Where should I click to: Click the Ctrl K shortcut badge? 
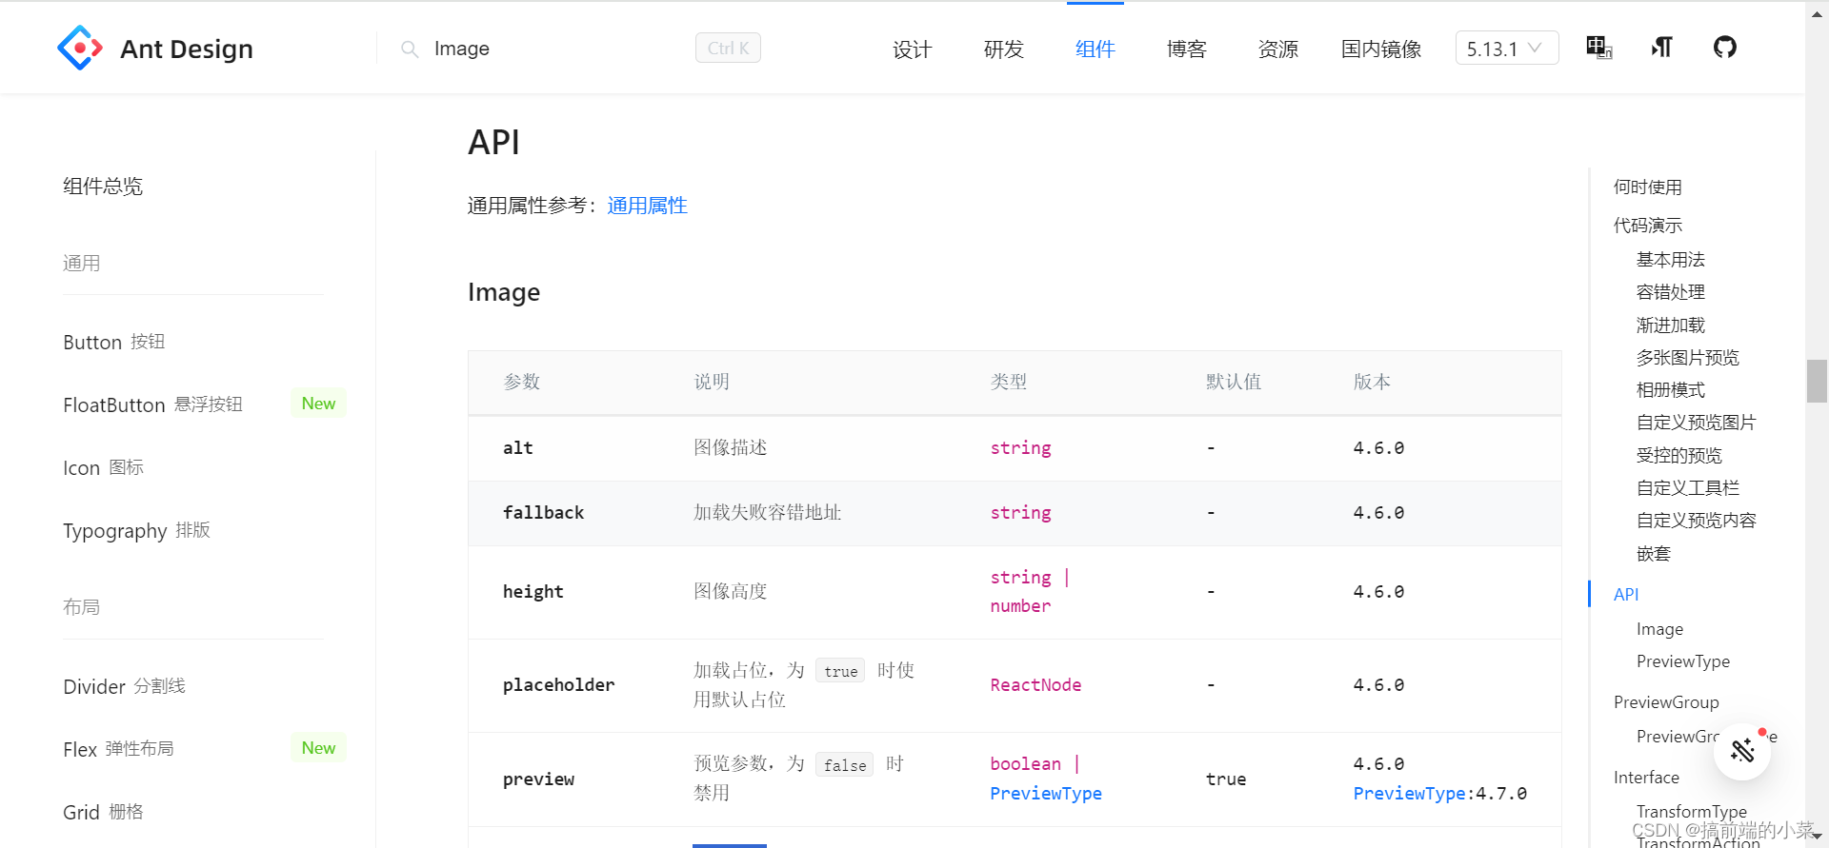pyautogui.click(x=728, y=49)
